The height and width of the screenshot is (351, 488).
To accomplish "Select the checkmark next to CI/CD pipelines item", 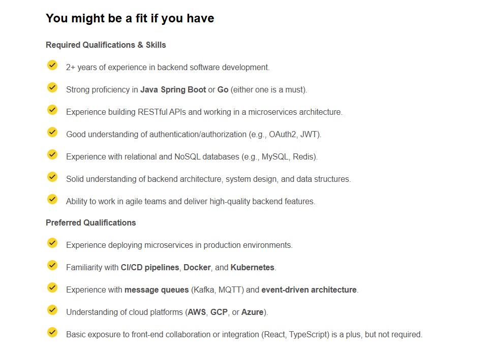I will click(x=52, y=266).
